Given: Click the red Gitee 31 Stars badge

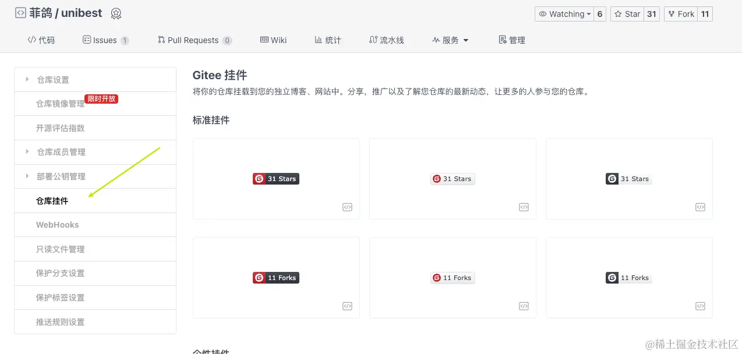Looking at the screenshot, I should (276, 179).
